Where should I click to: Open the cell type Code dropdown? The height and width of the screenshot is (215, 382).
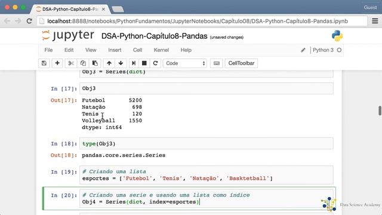185,63
